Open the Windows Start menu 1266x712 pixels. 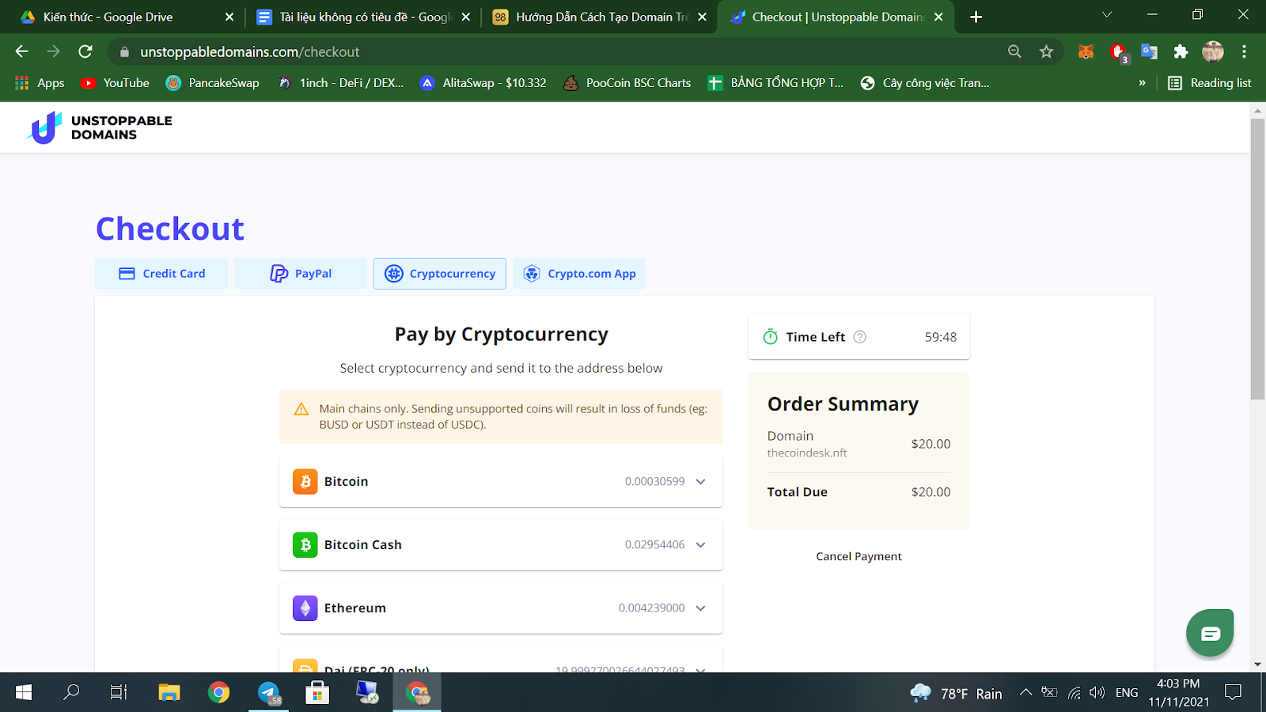coord(24,693)
